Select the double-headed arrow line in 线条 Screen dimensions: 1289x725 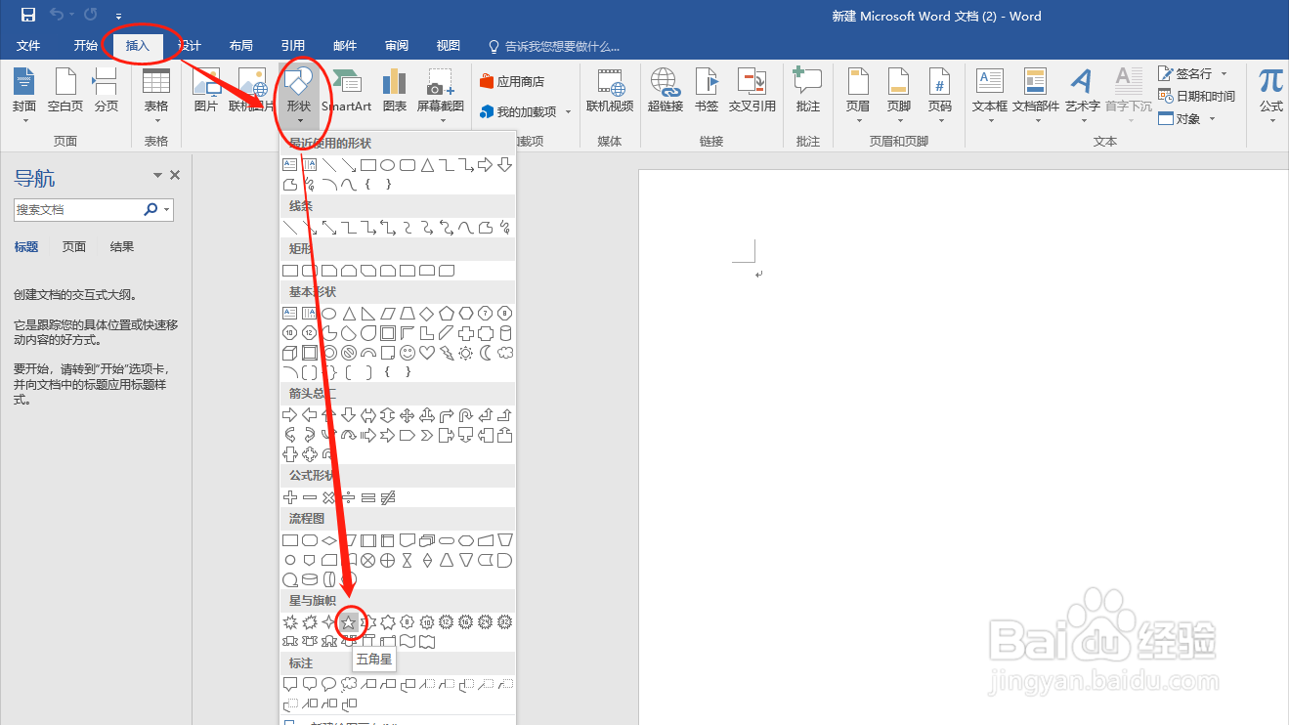coord(329,228)
